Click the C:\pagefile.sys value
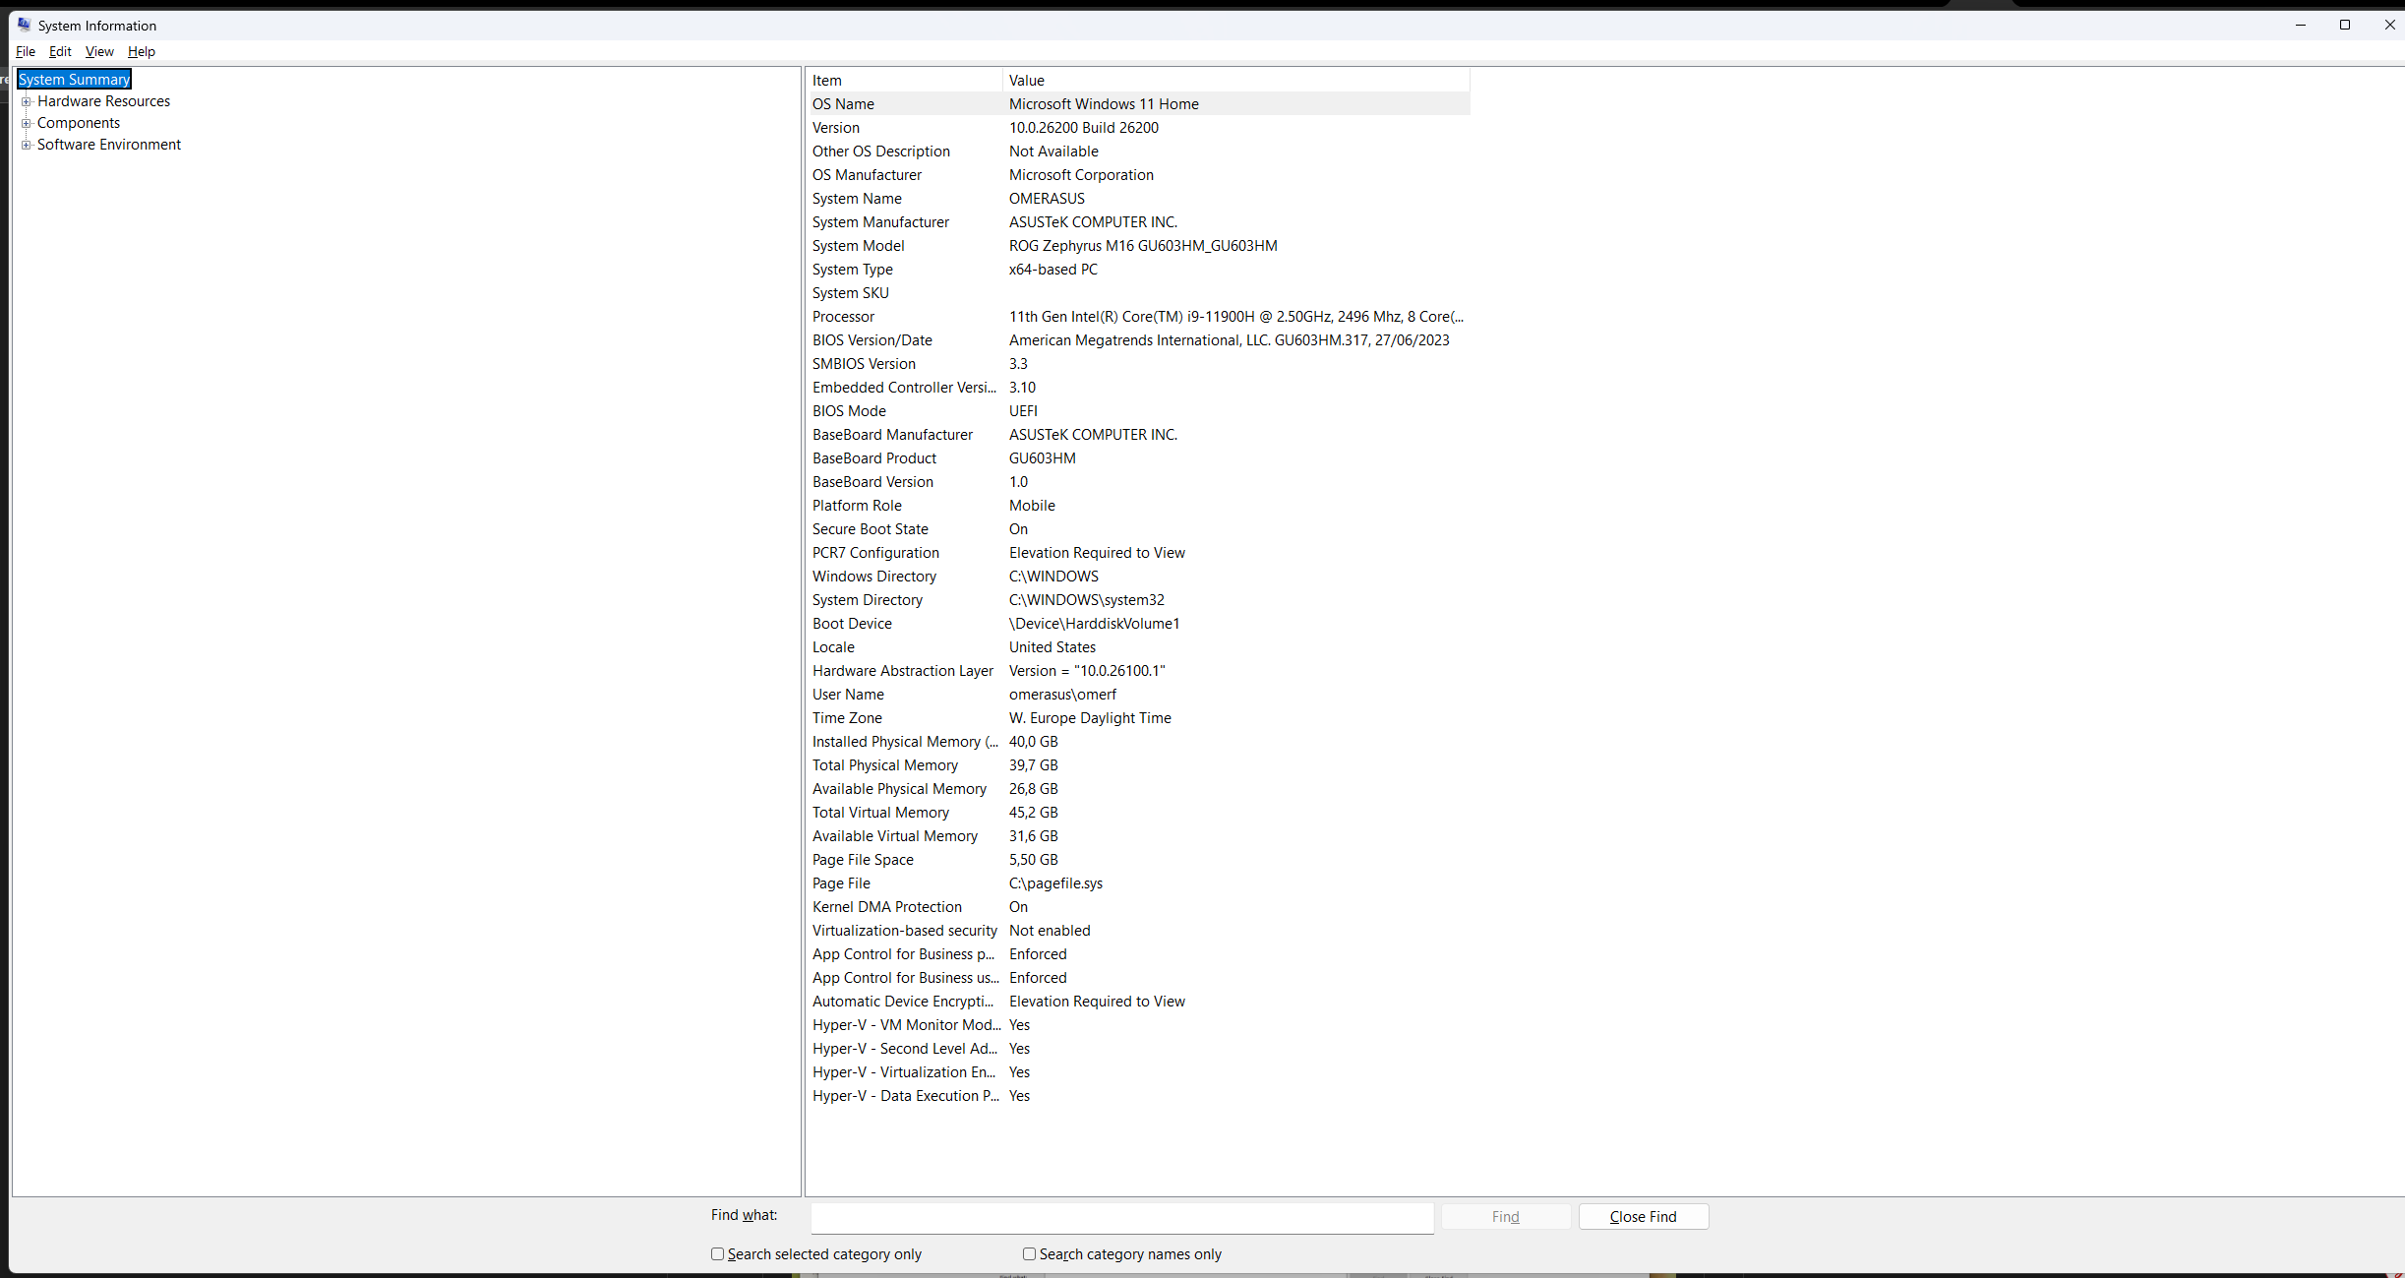The width and height of the screenshot is (2405, 1278). coord(1056,883)
